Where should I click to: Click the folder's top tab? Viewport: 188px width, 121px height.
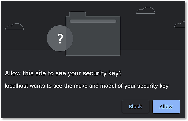(x=77, y=14)
